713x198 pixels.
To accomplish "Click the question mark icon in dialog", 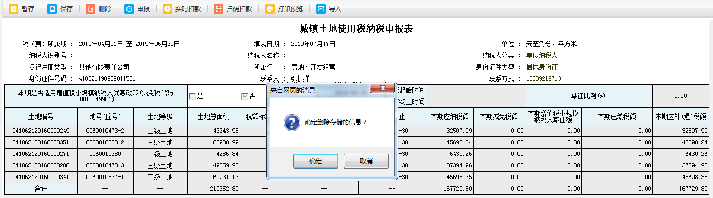I will tap(291, 123).
